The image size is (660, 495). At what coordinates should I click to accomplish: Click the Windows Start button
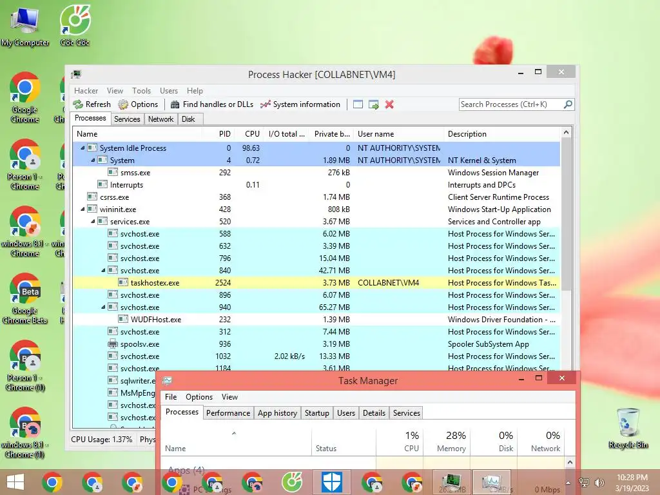[15, 482]
